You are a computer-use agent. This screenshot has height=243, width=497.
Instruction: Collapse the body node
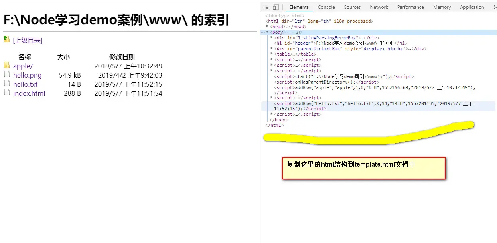268,32
